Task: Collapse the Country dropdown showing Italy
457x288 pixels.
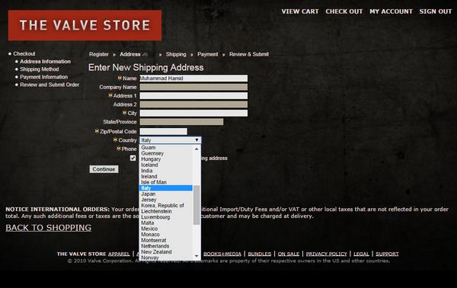Action: pos(170,140)
